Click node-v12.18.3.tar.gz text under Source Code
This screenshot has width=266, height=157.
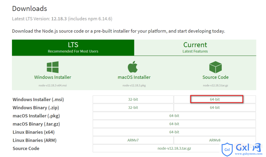point(215,85)
